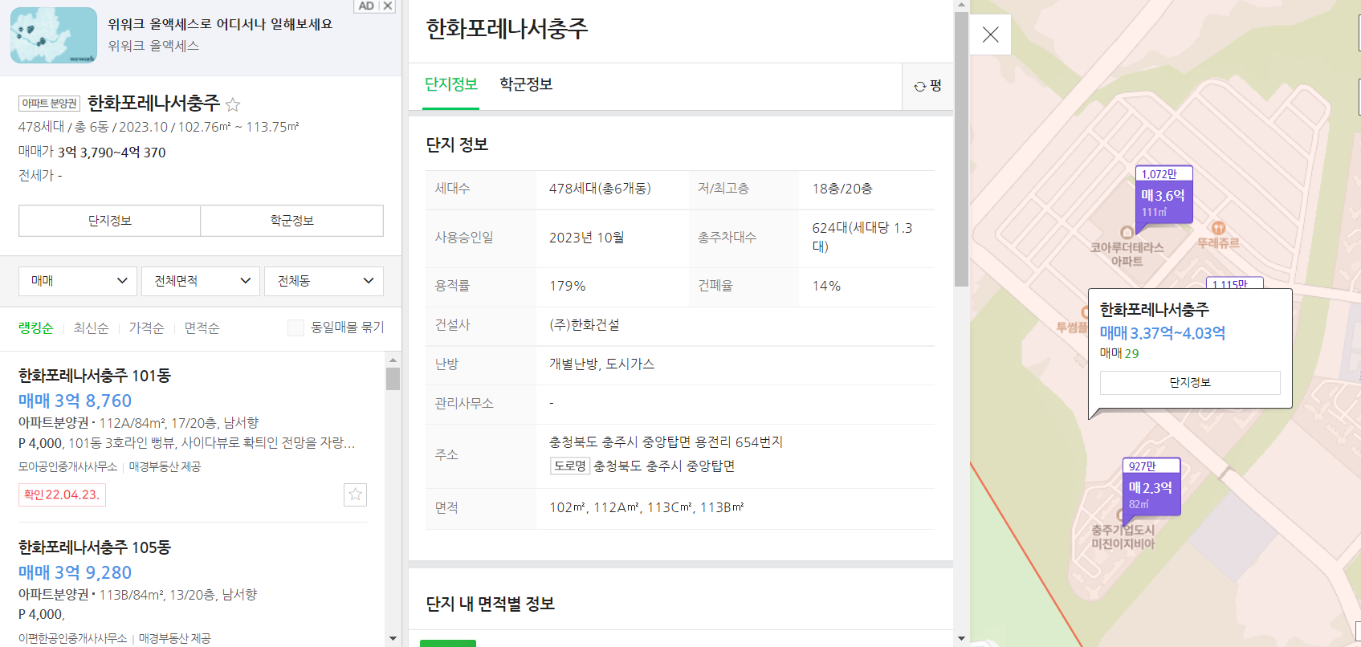Close the AD banner with X
The image size is (1361, 647).
(388, 6)
